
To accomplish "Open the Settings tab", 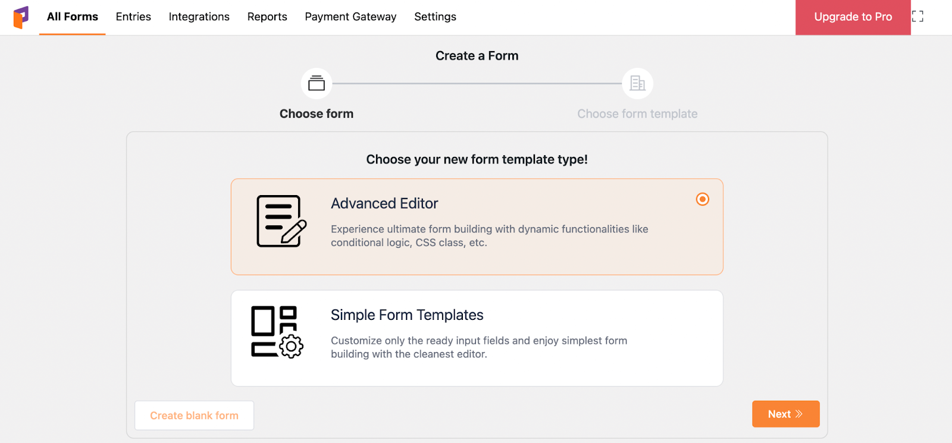I will (436, 17).
